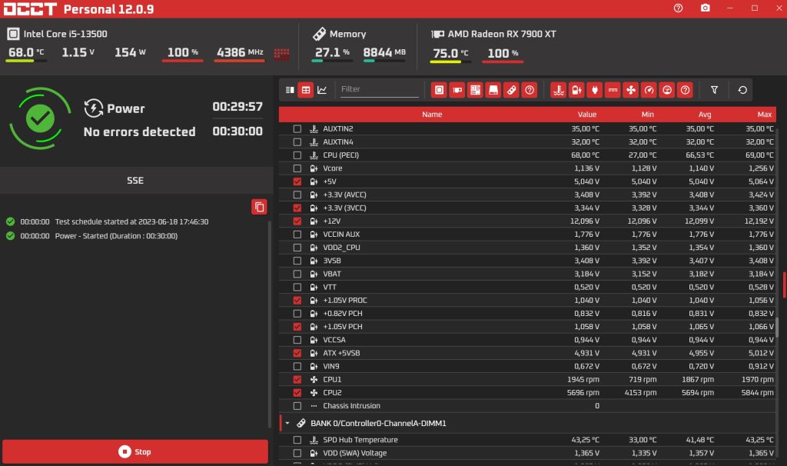Toggle unknown sensor type filter icon
Screen dimensions: 787x466
(685, 90)
